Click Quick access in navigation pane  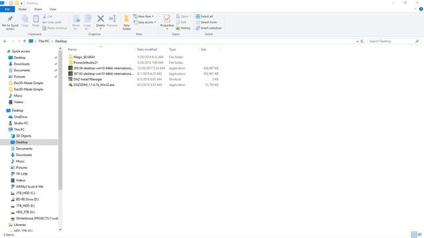click(x=21, y=52)
